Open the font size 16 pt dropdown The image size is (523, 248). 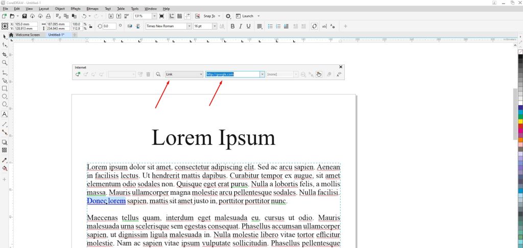(214, 26)
